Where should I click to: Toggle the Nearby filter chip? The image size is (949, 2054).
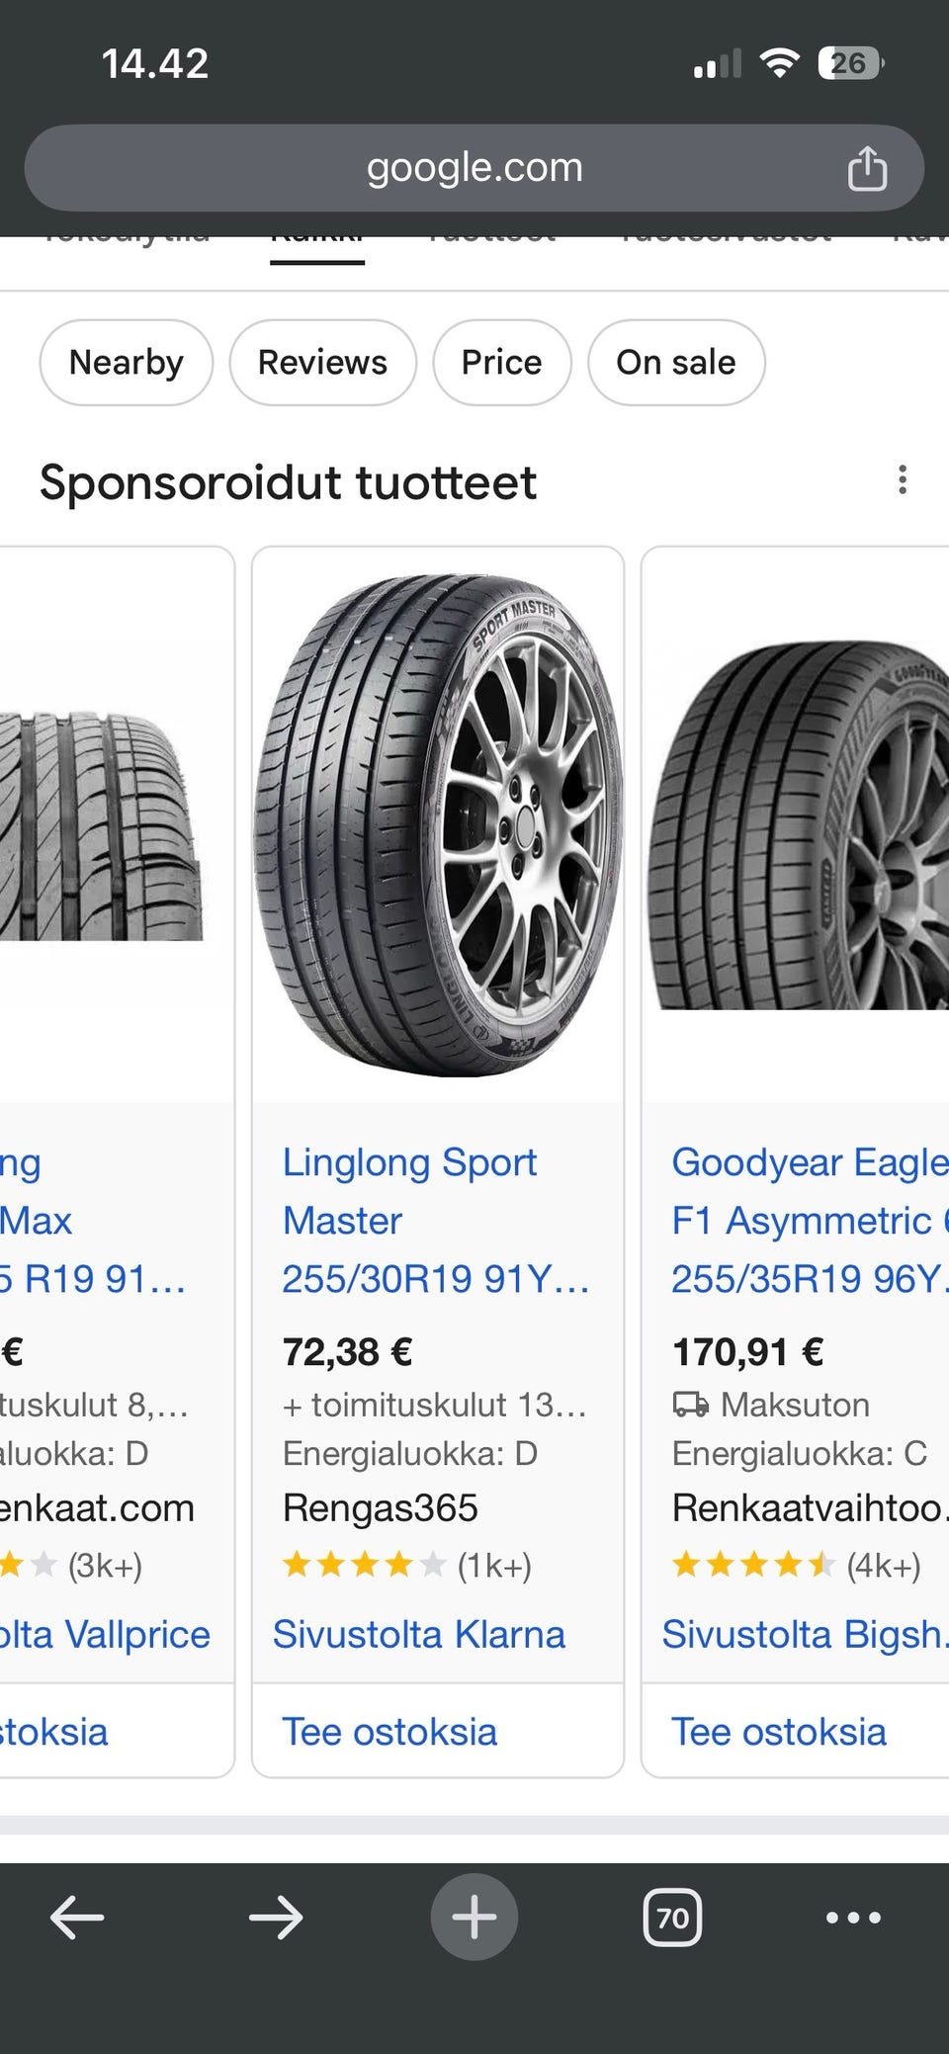[x=126, y=363]
